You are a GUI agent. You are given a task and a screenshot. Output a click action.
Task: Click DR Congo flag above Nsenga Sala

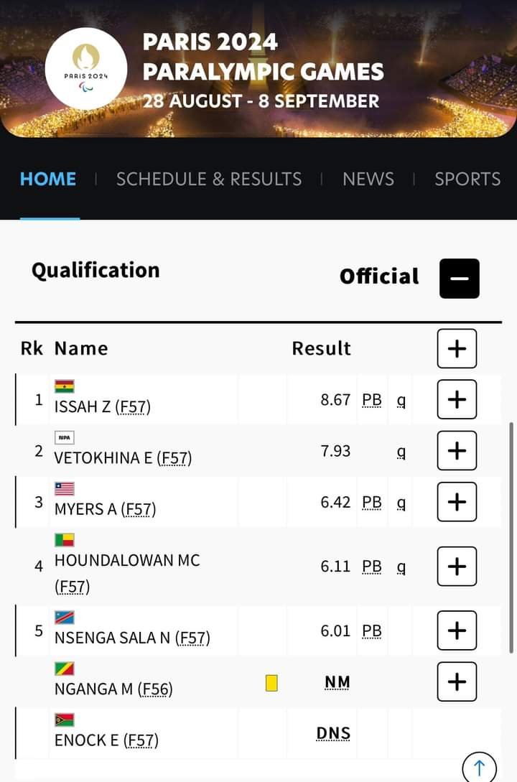(x=65, y=618)
